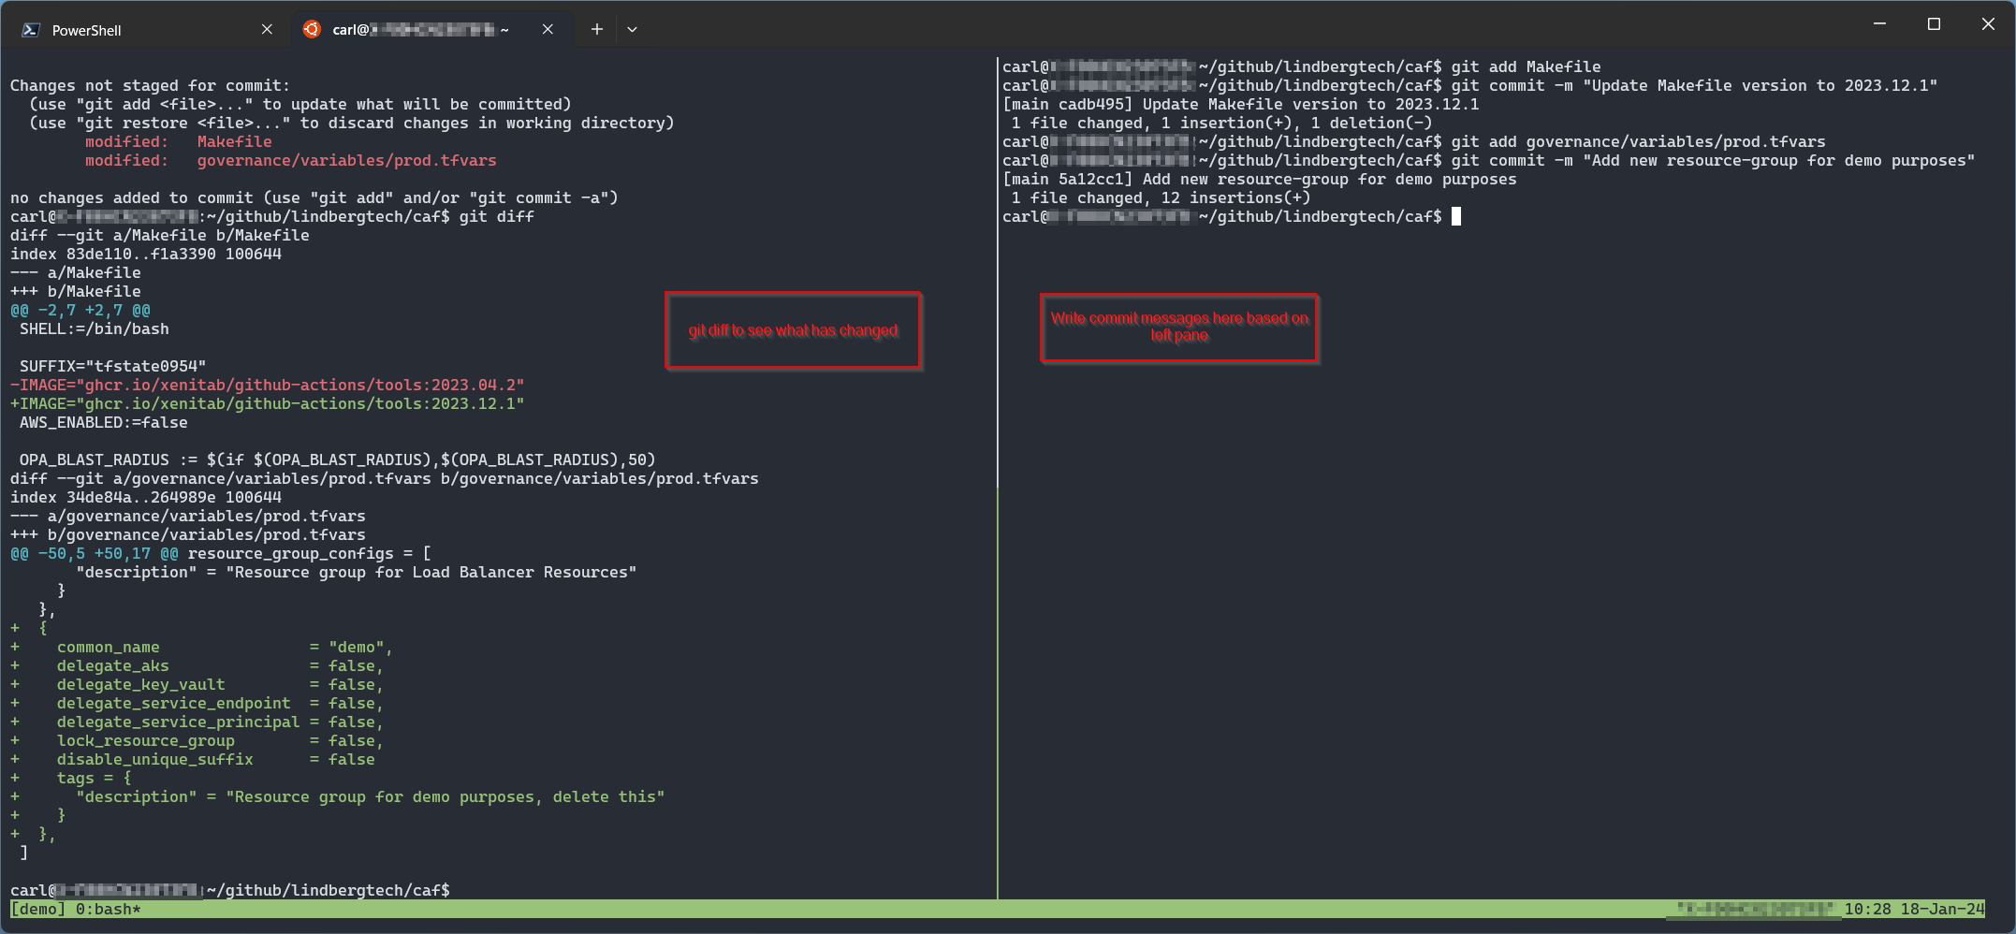The height and width of the screenshot is (934, 2016).
Task: Close the PowerShell tab
Action: tap(267, 29)
